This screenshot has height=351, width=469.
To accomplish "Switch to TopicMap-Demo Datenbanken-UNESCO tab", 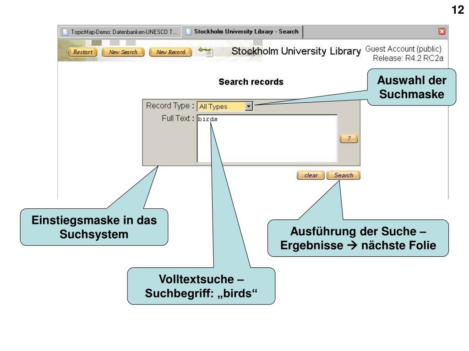I will point(120,32).
